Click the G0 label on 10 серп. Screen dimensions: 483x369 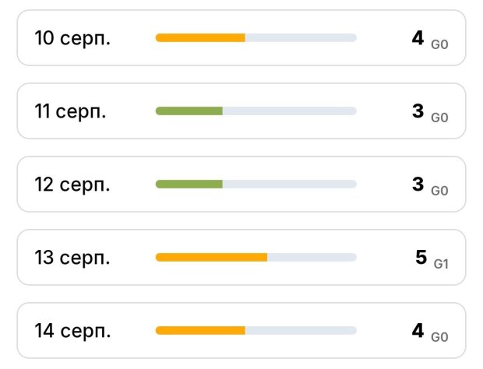click(439, 44)
